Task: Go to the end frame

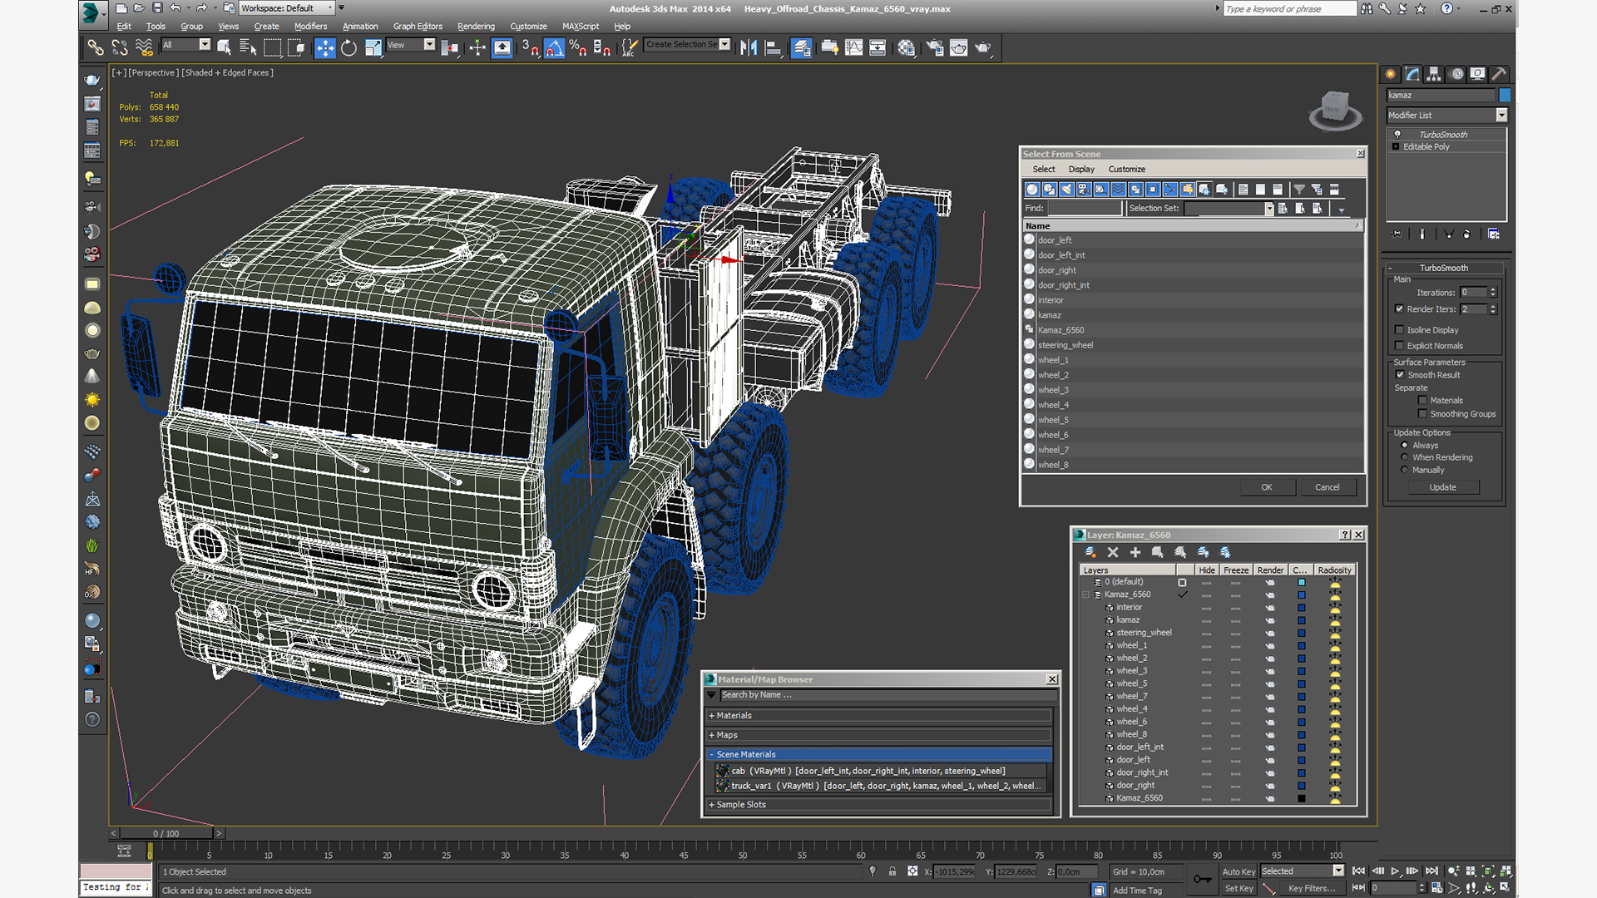Action: coord(1431,871)
